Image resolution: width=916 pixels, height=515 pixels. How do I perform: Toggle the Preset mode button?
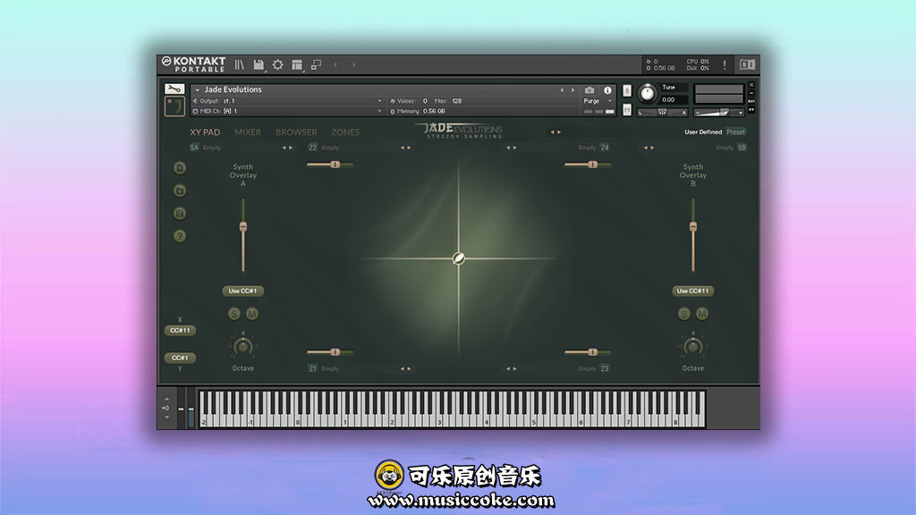pos(735,132)
